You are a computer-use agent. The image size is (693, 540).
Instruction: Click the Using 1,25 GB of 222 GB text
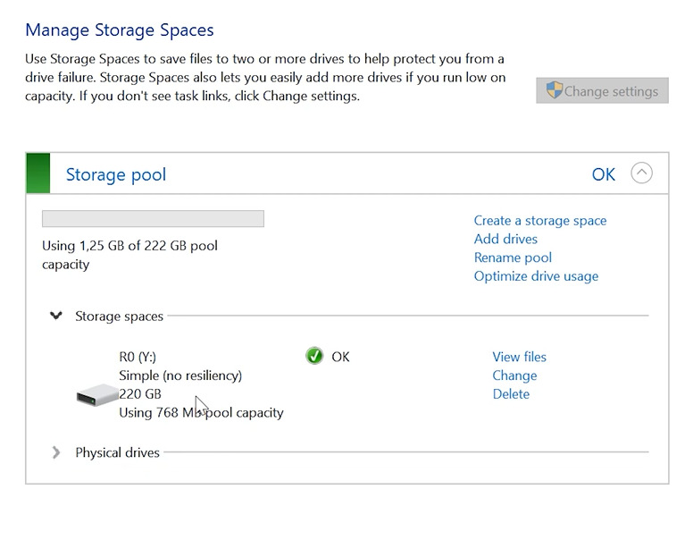[x=130, y=255]
